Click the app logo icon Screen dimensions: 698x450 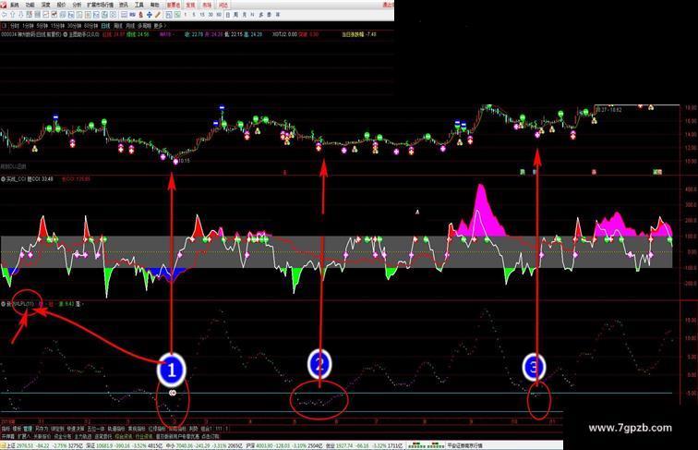(x=4, y=5)
